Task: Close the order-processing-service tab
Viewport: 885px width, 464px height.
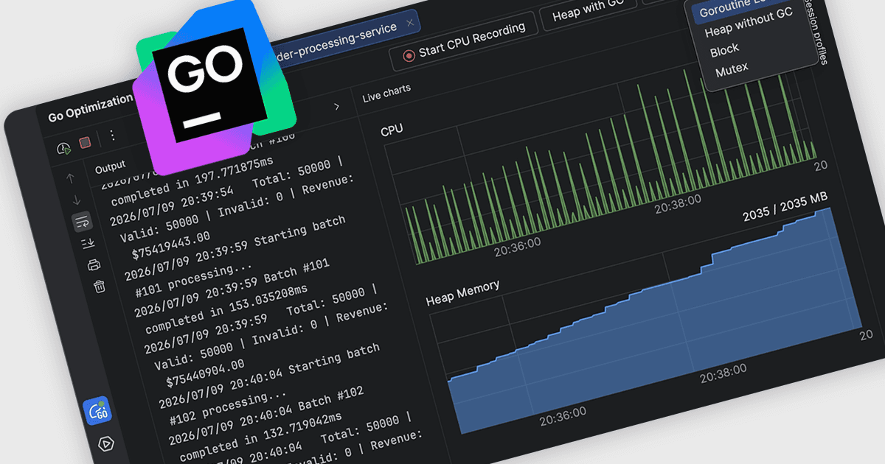Action: 411,24
